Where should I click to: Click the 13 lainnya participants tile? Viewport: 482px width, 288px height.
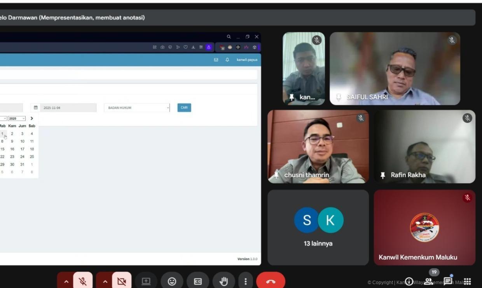318,228
